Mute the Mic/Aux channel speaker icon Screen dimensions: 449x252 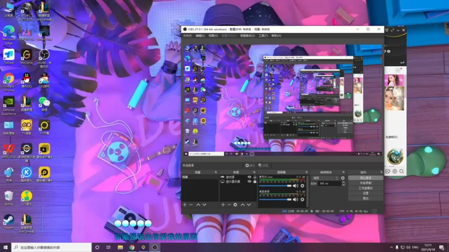296,186
